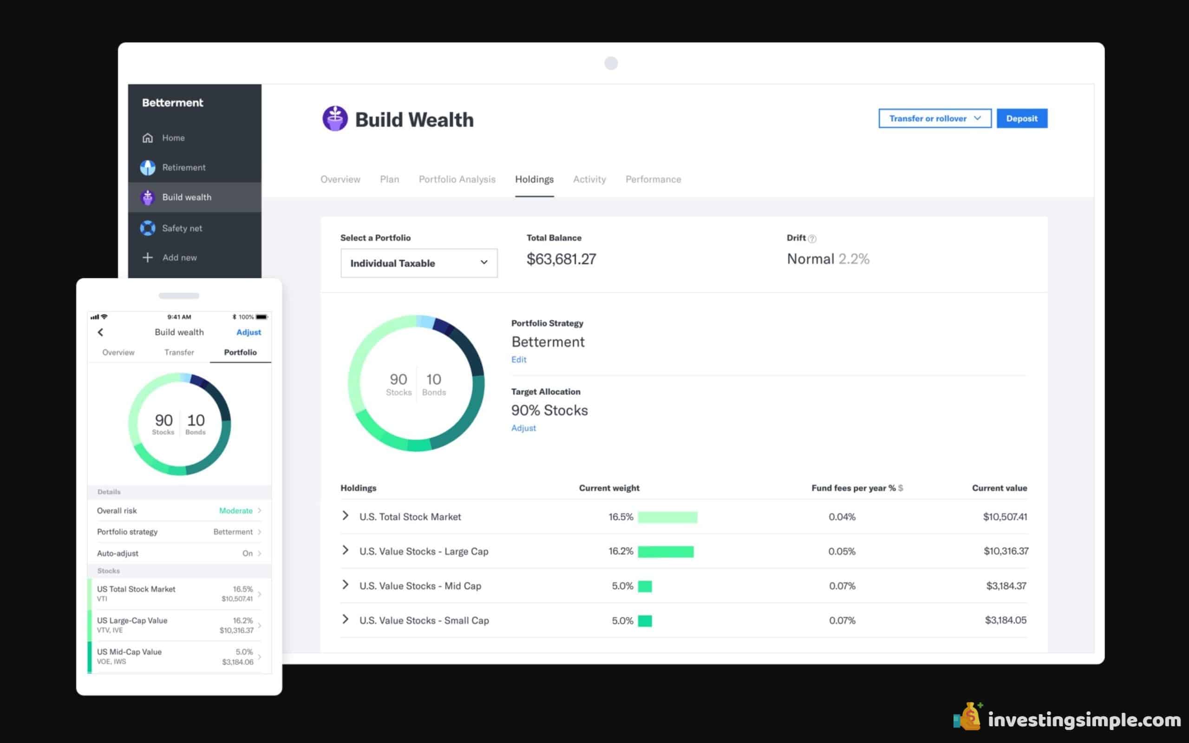Click the Build wealth sidebar icon
This screenshot has height=743, width=1189.
pos(147,197)
